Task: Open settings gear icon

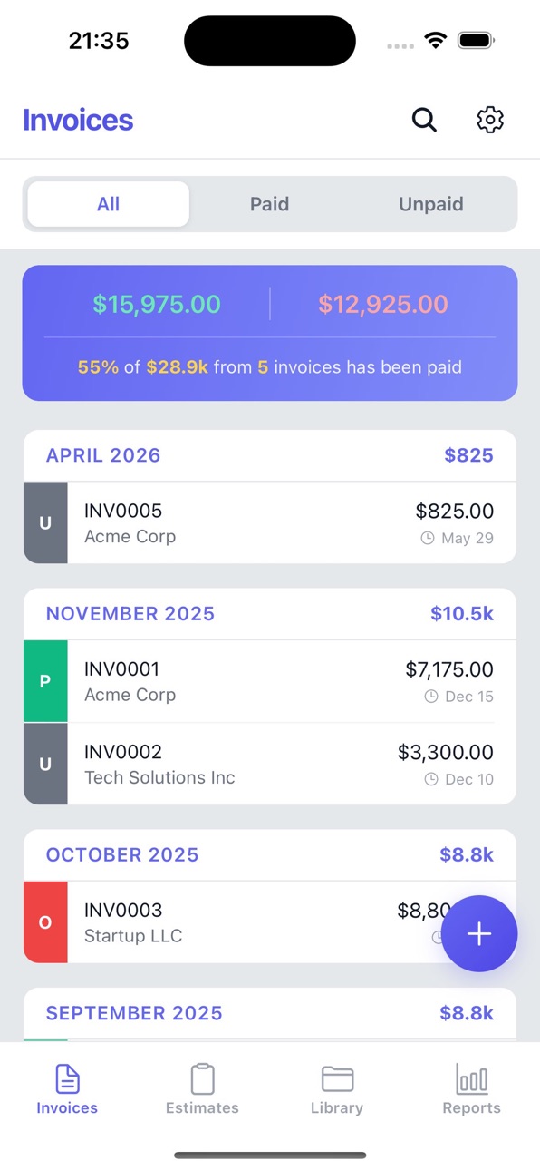Action: tap(490, 120)
